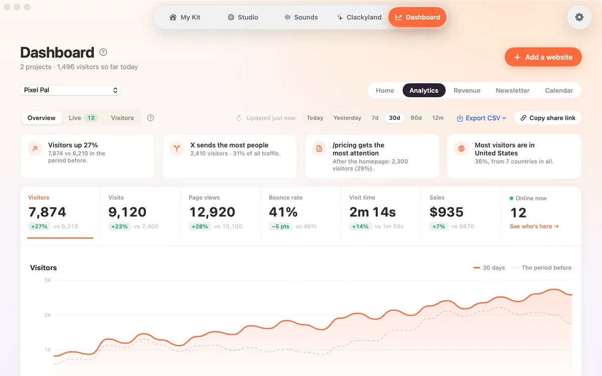
Task: Click the page icon on /pricing card
Action: coord(319,148)
